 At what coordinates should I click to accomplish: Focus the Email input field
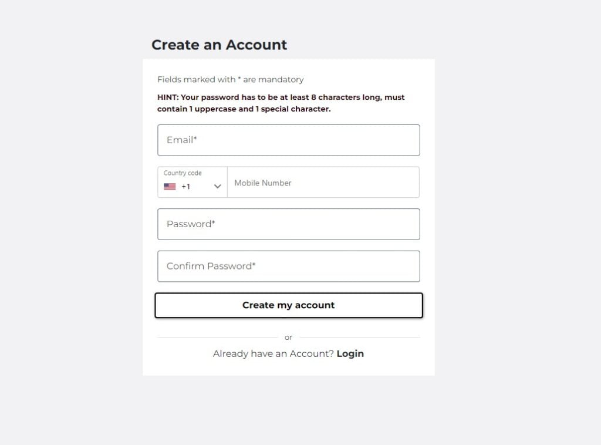pos(289,140)
